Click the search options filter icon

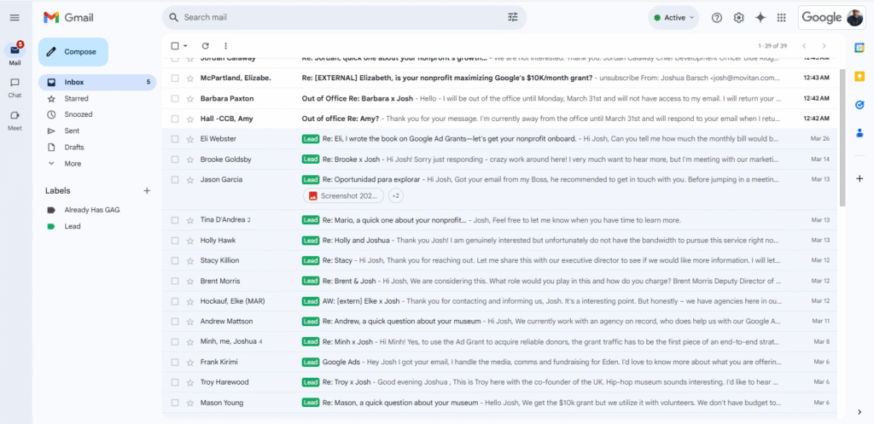click(x=512, y=17)
